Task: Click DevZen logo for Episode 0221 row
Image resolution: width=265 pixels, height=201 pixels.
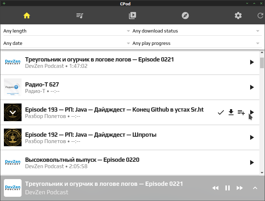Action: (x=13, y=62)
